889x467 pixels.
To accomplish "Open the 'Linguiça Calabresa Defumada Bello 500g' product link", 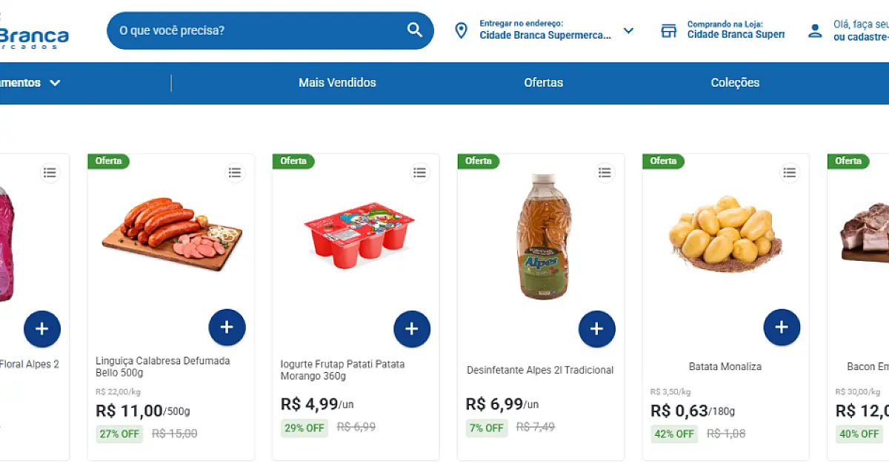I will pos(164,365).
